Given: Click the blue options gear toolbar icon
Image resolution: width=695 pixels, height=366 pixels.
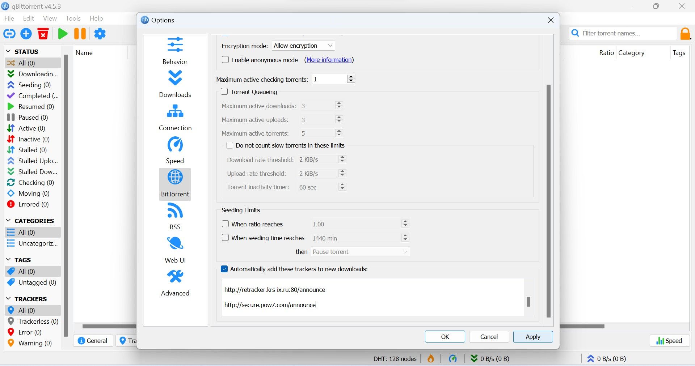Looking at the screenshot, I should point(100,34).
